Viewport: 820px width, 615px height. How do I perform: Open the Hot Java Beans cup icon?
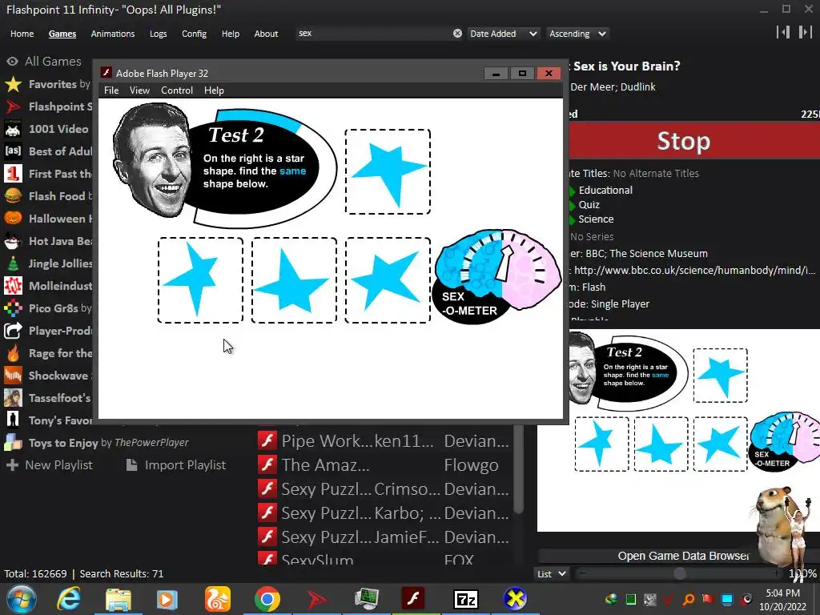[x=13, y=241]
